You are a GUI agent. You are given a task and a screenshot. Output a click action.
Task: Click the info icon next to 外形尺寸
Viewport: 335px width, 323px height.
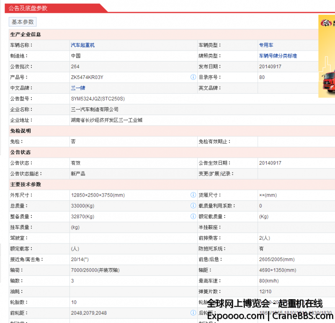coord(193,195)
